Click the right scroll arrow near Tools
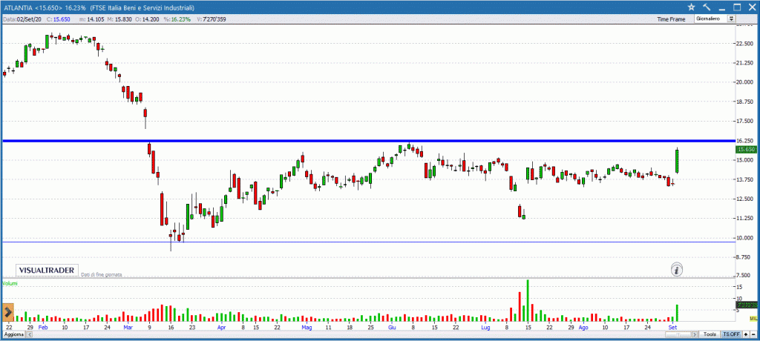 click(695, 334)
